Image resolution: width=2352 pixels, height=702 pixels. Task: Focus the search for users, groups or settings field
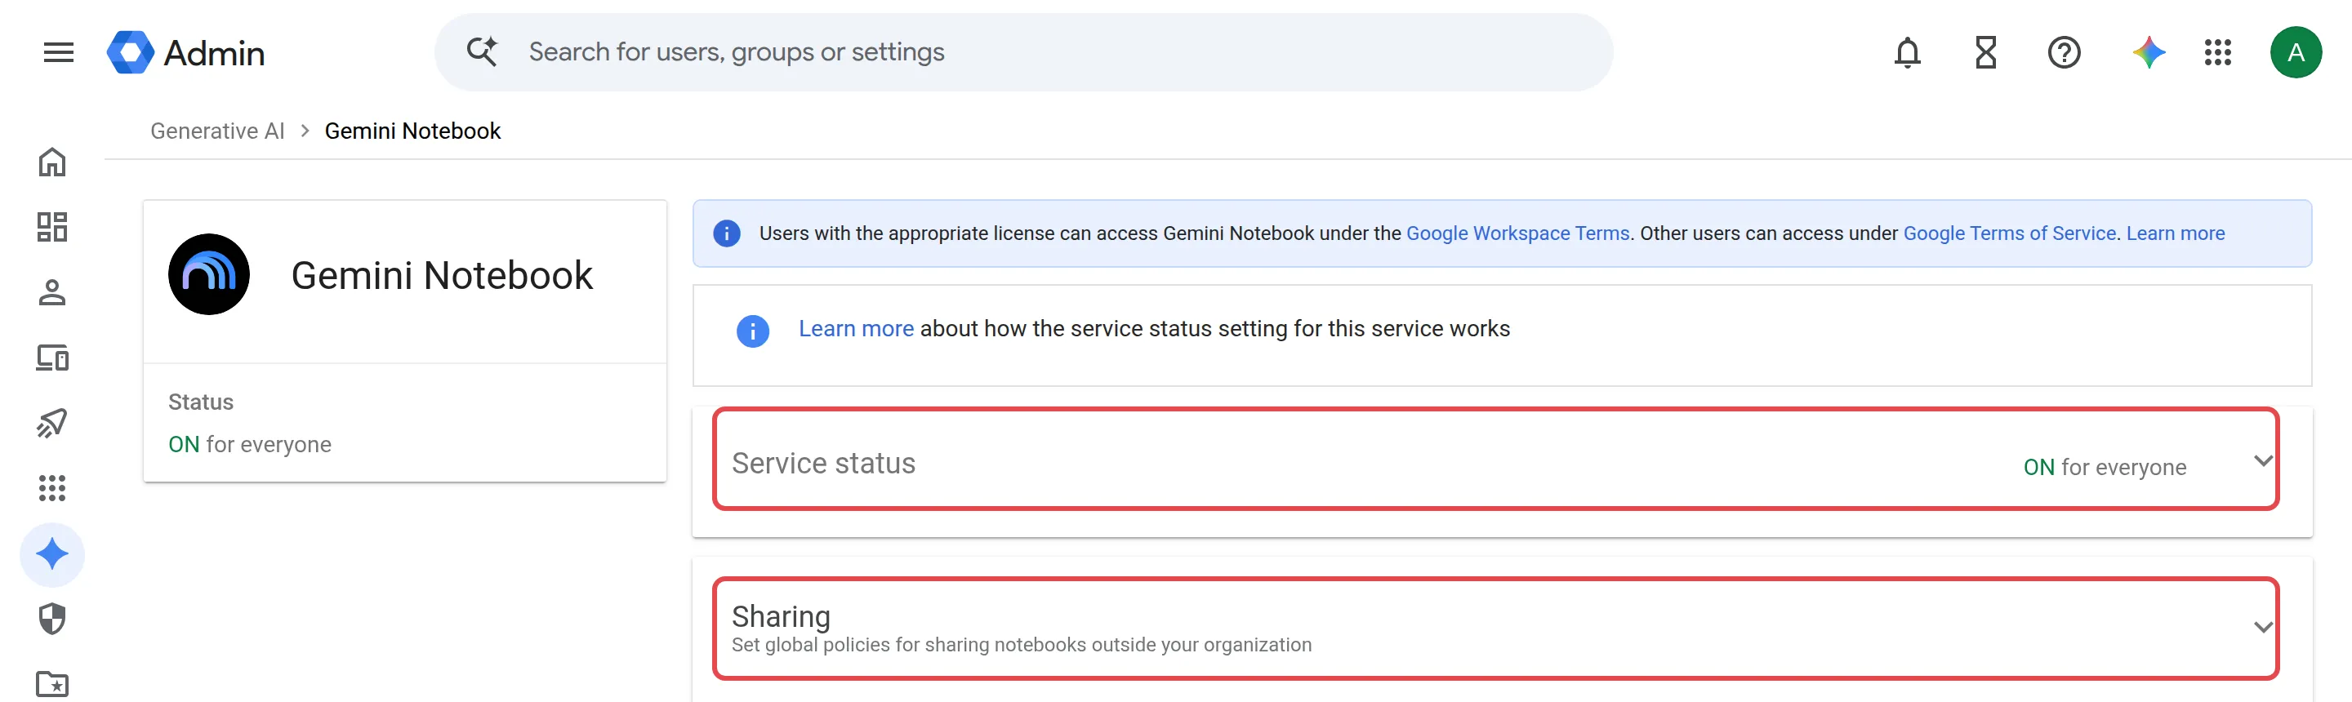(x=1023, y=52)
